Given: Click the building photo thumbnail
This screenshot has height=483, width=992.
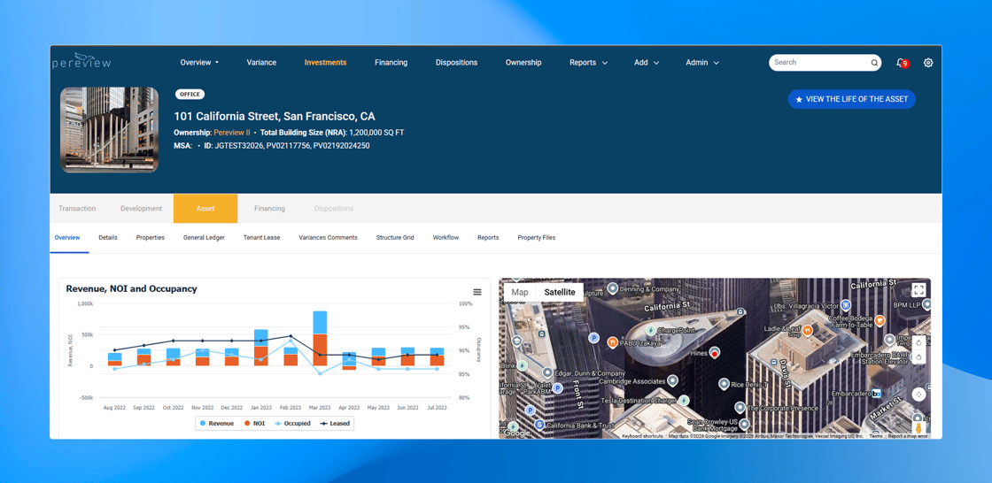Looking at the screenshot, I should click(x=110, y=130).
